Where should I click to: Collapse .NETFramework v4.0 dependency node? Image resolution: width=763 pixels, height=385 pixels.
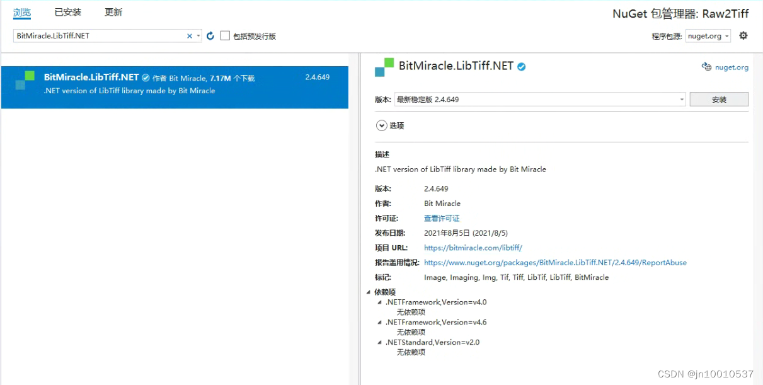[x=380, y=302]
